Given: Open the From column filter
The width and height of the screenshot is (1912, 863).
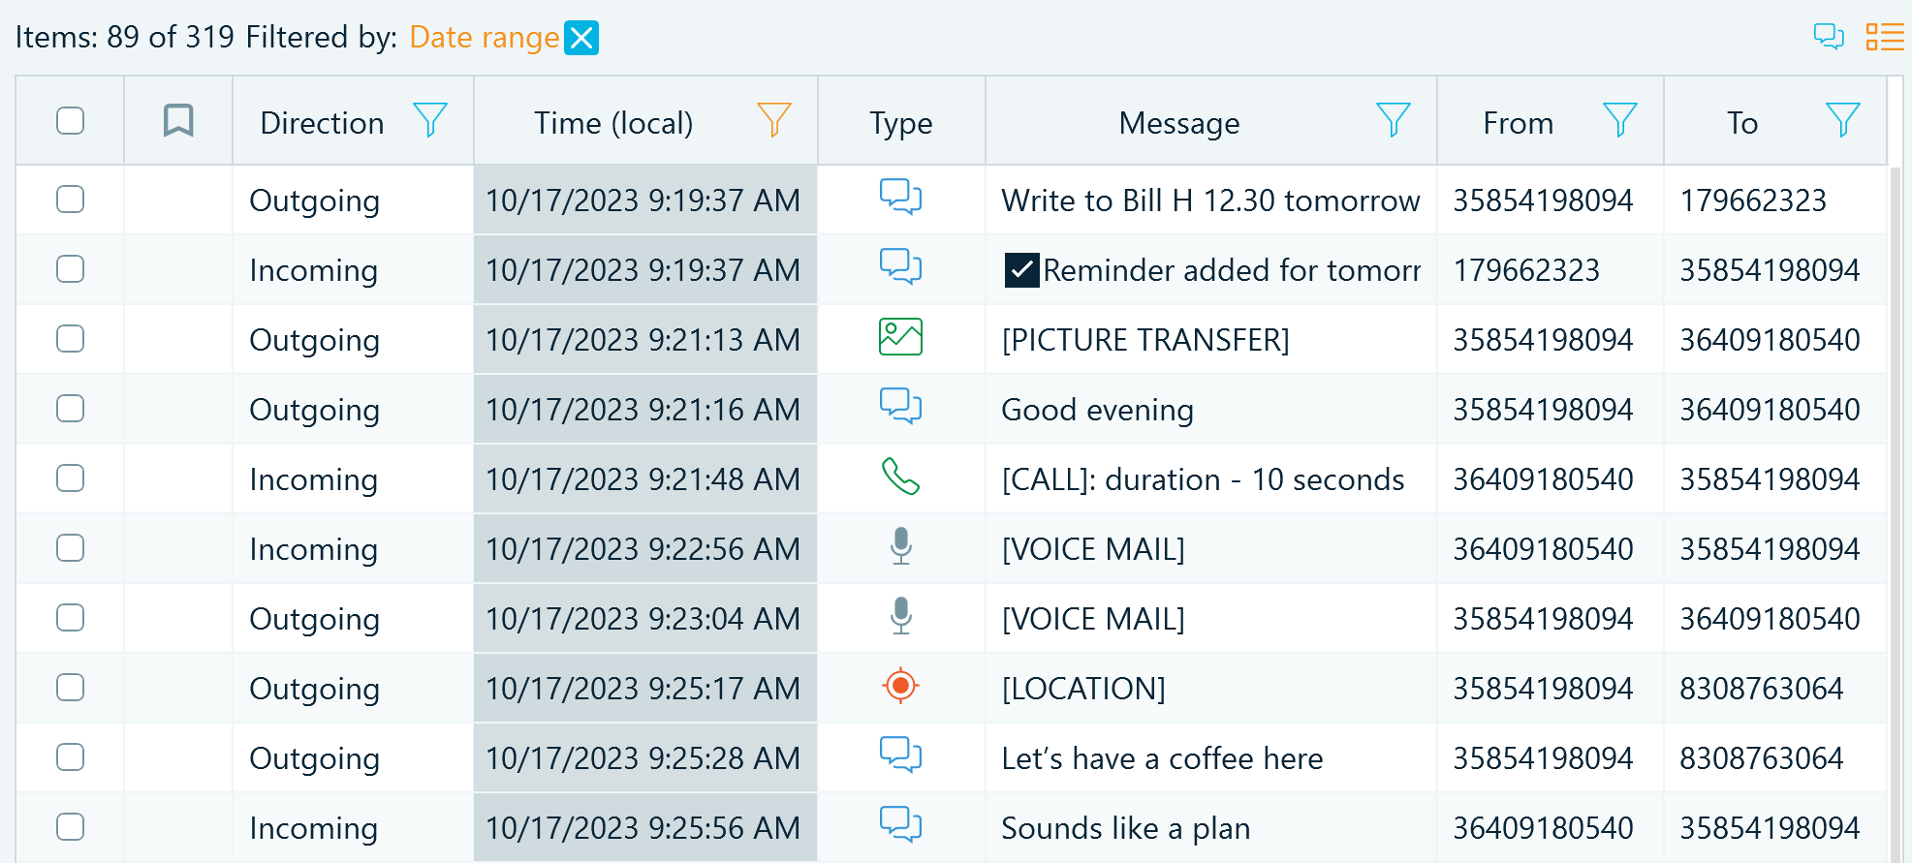Looking at the screenshot, I should [1619, 121].
